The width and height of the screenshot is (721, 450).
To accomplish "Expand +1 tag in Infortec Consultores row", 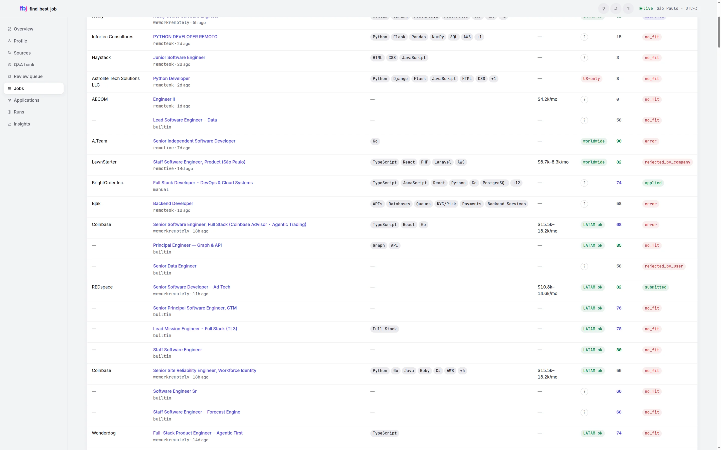I will 479,37.
